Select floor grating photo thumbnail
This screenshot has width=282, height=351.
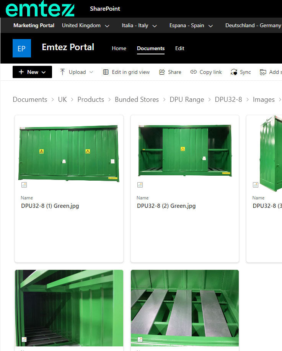pyautogui.click(x=185, y=308)
